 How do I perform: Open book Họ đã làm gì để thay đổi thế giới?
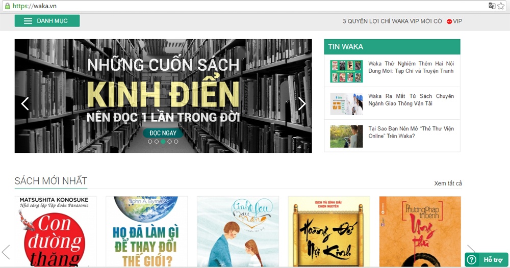tap(147, 232)
